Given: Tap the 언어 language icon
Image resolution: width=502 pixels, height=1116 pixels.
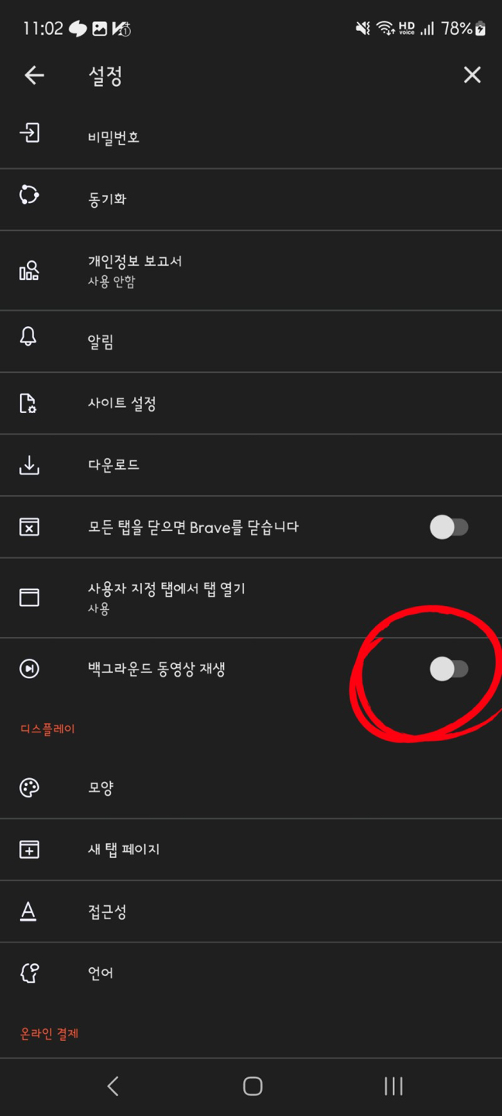Looking at the screenshot, I should pyautogui.click(x=29, y=973).
